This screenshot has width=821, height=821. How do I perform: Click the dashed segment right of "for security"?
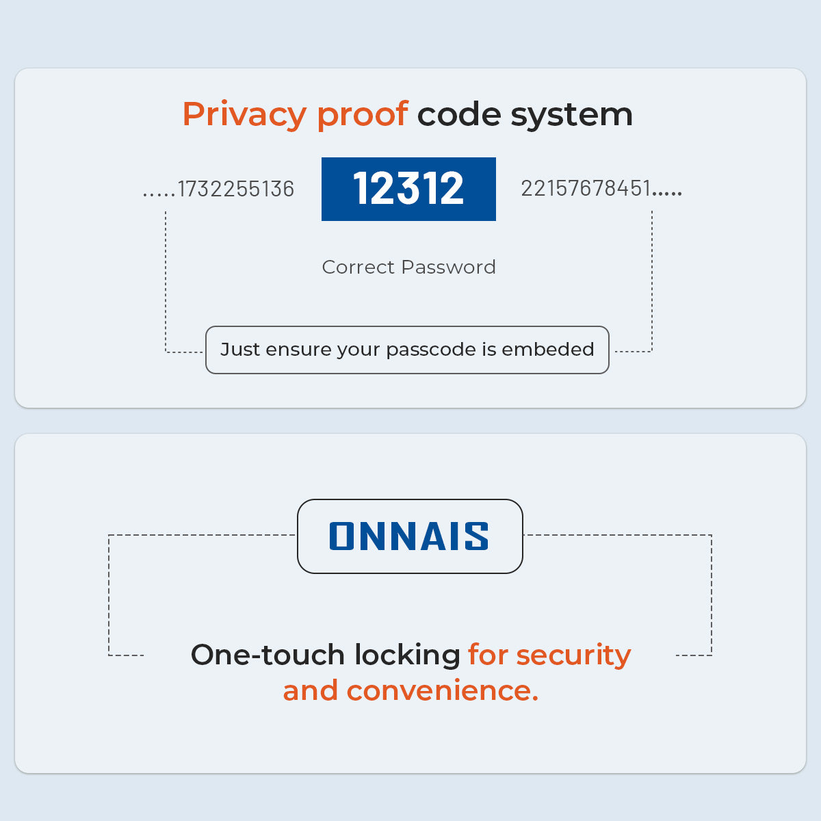click(x=694, y=655)
